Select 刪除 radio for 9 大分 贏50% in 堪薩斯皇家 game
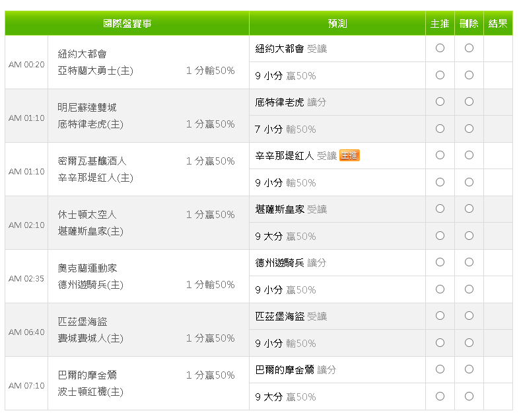519x415 pixels. 469,236
